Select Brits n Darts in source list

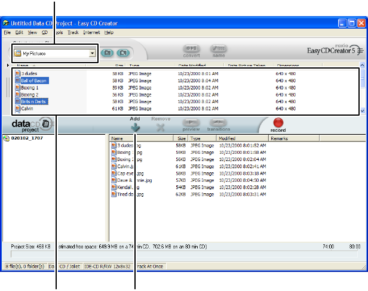pos(33,101)
